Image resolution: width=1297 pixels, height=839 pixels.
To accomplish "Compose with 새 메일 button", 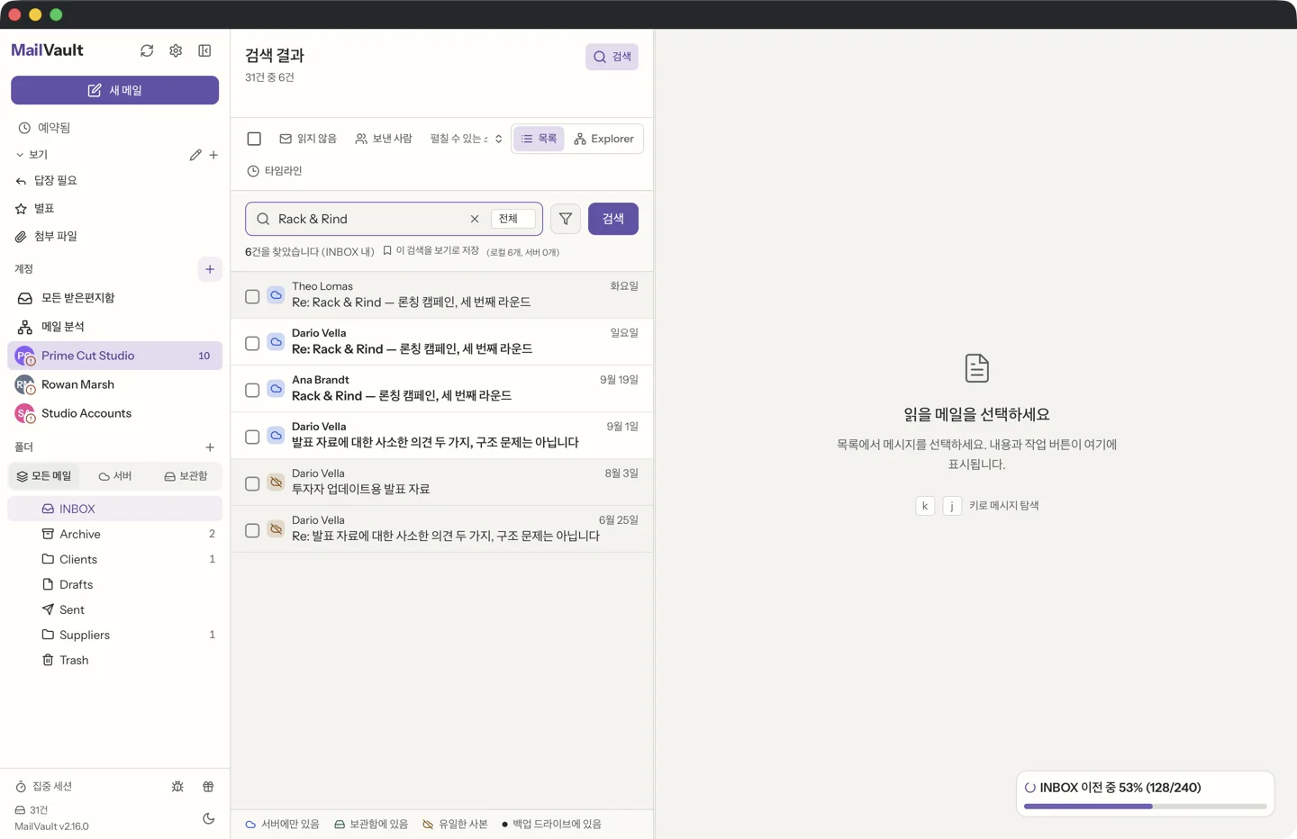I will click(114, 90).
